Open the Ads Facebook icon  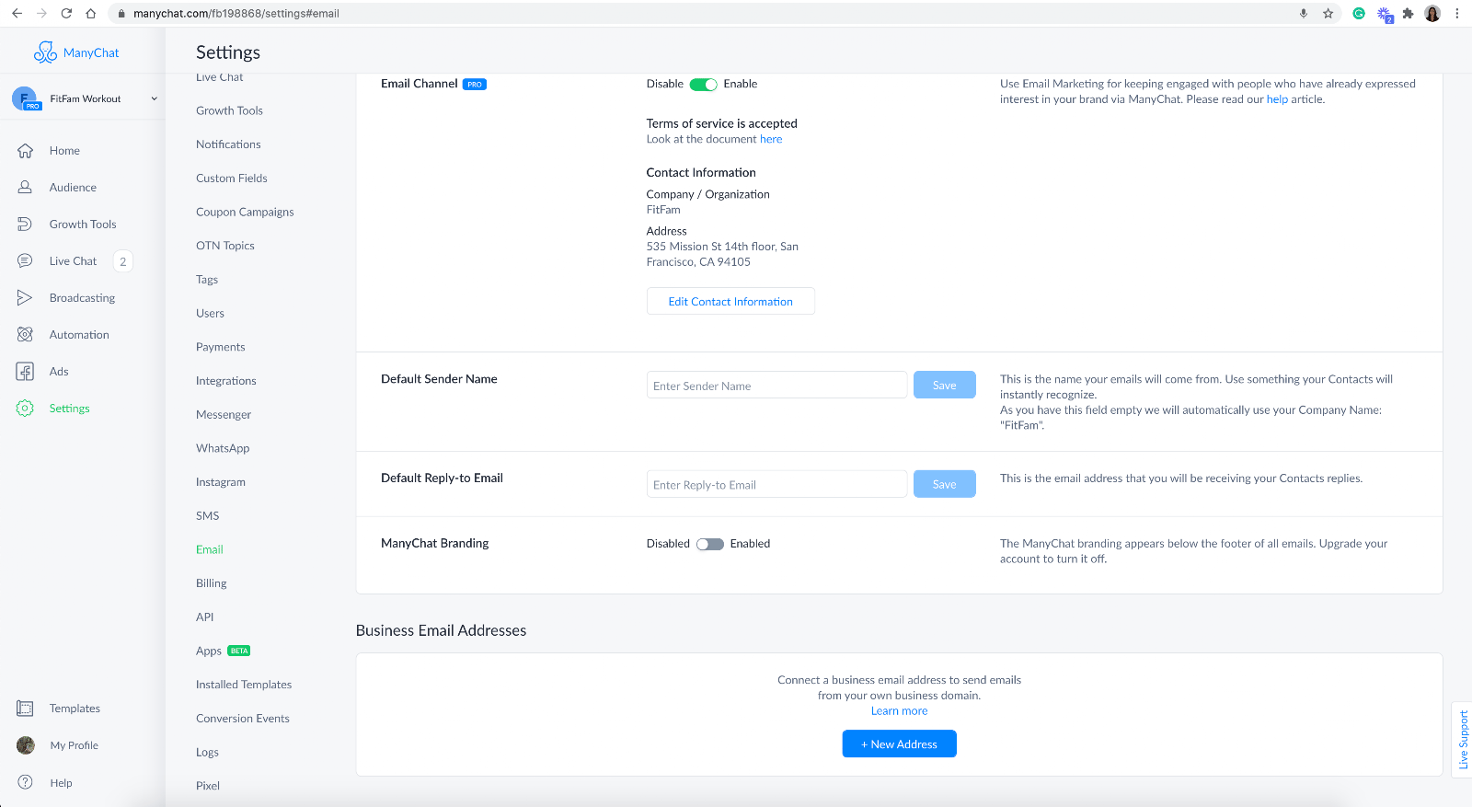coord(25,372)
